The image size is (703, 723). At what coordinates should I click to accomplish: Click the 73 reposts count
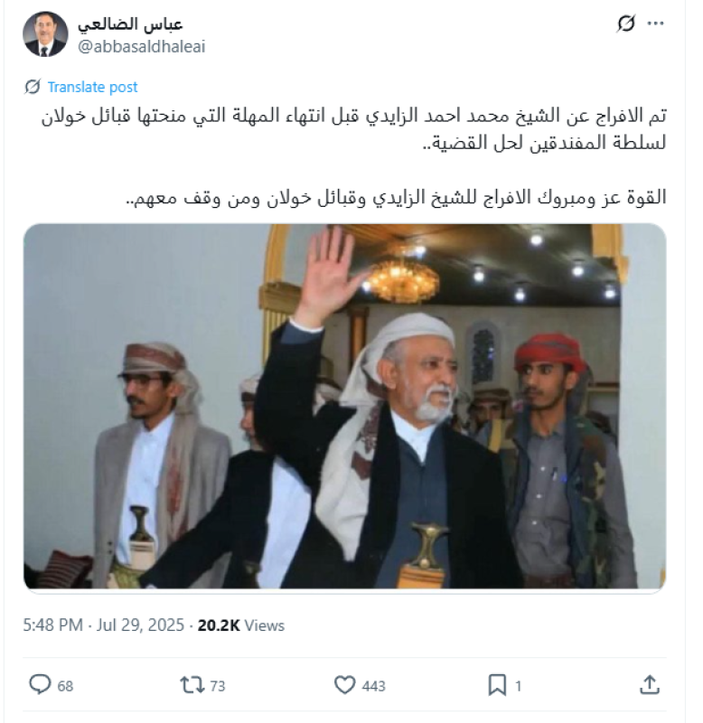point(218,686)
